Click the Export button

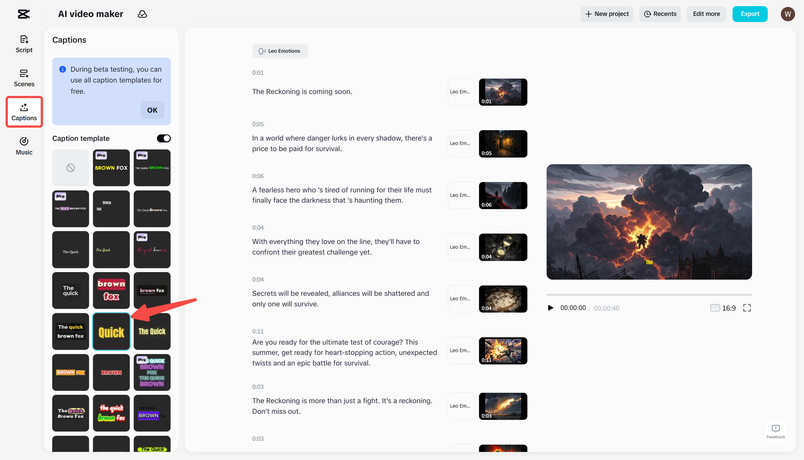750,14
